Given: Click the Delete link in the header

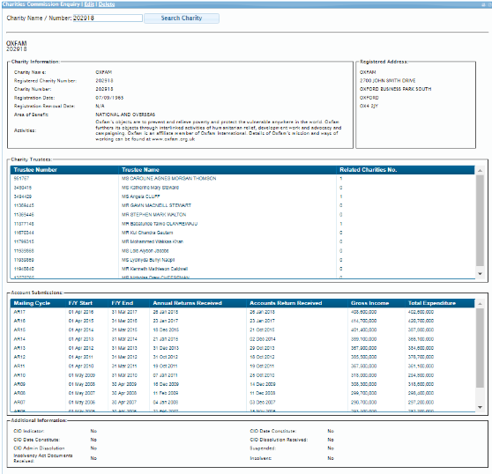Looking at the screenshot, I should [107, 4].
